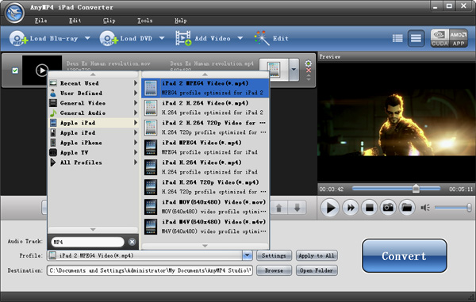Take a snapshot with camera icon
The image size is (476, 302).
(388, 208)
